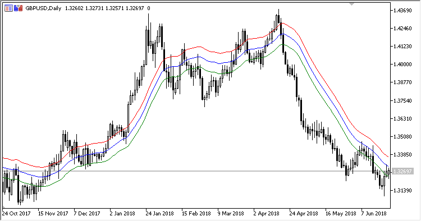The width and height of the screenshot is (421, 221).
Task: Click the 1.33850 price axis label
Action: [402, 154]
